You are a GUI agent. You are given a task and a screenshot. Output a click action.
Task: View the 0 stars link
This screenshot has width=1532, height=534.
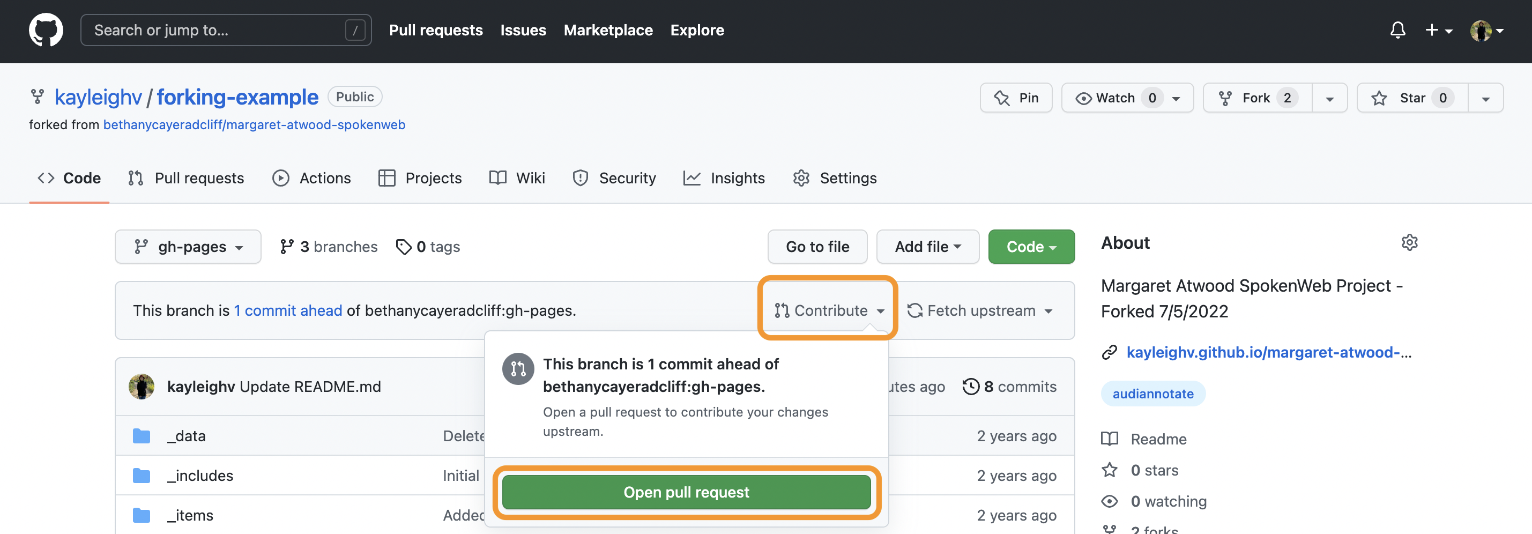[1140, 470]
